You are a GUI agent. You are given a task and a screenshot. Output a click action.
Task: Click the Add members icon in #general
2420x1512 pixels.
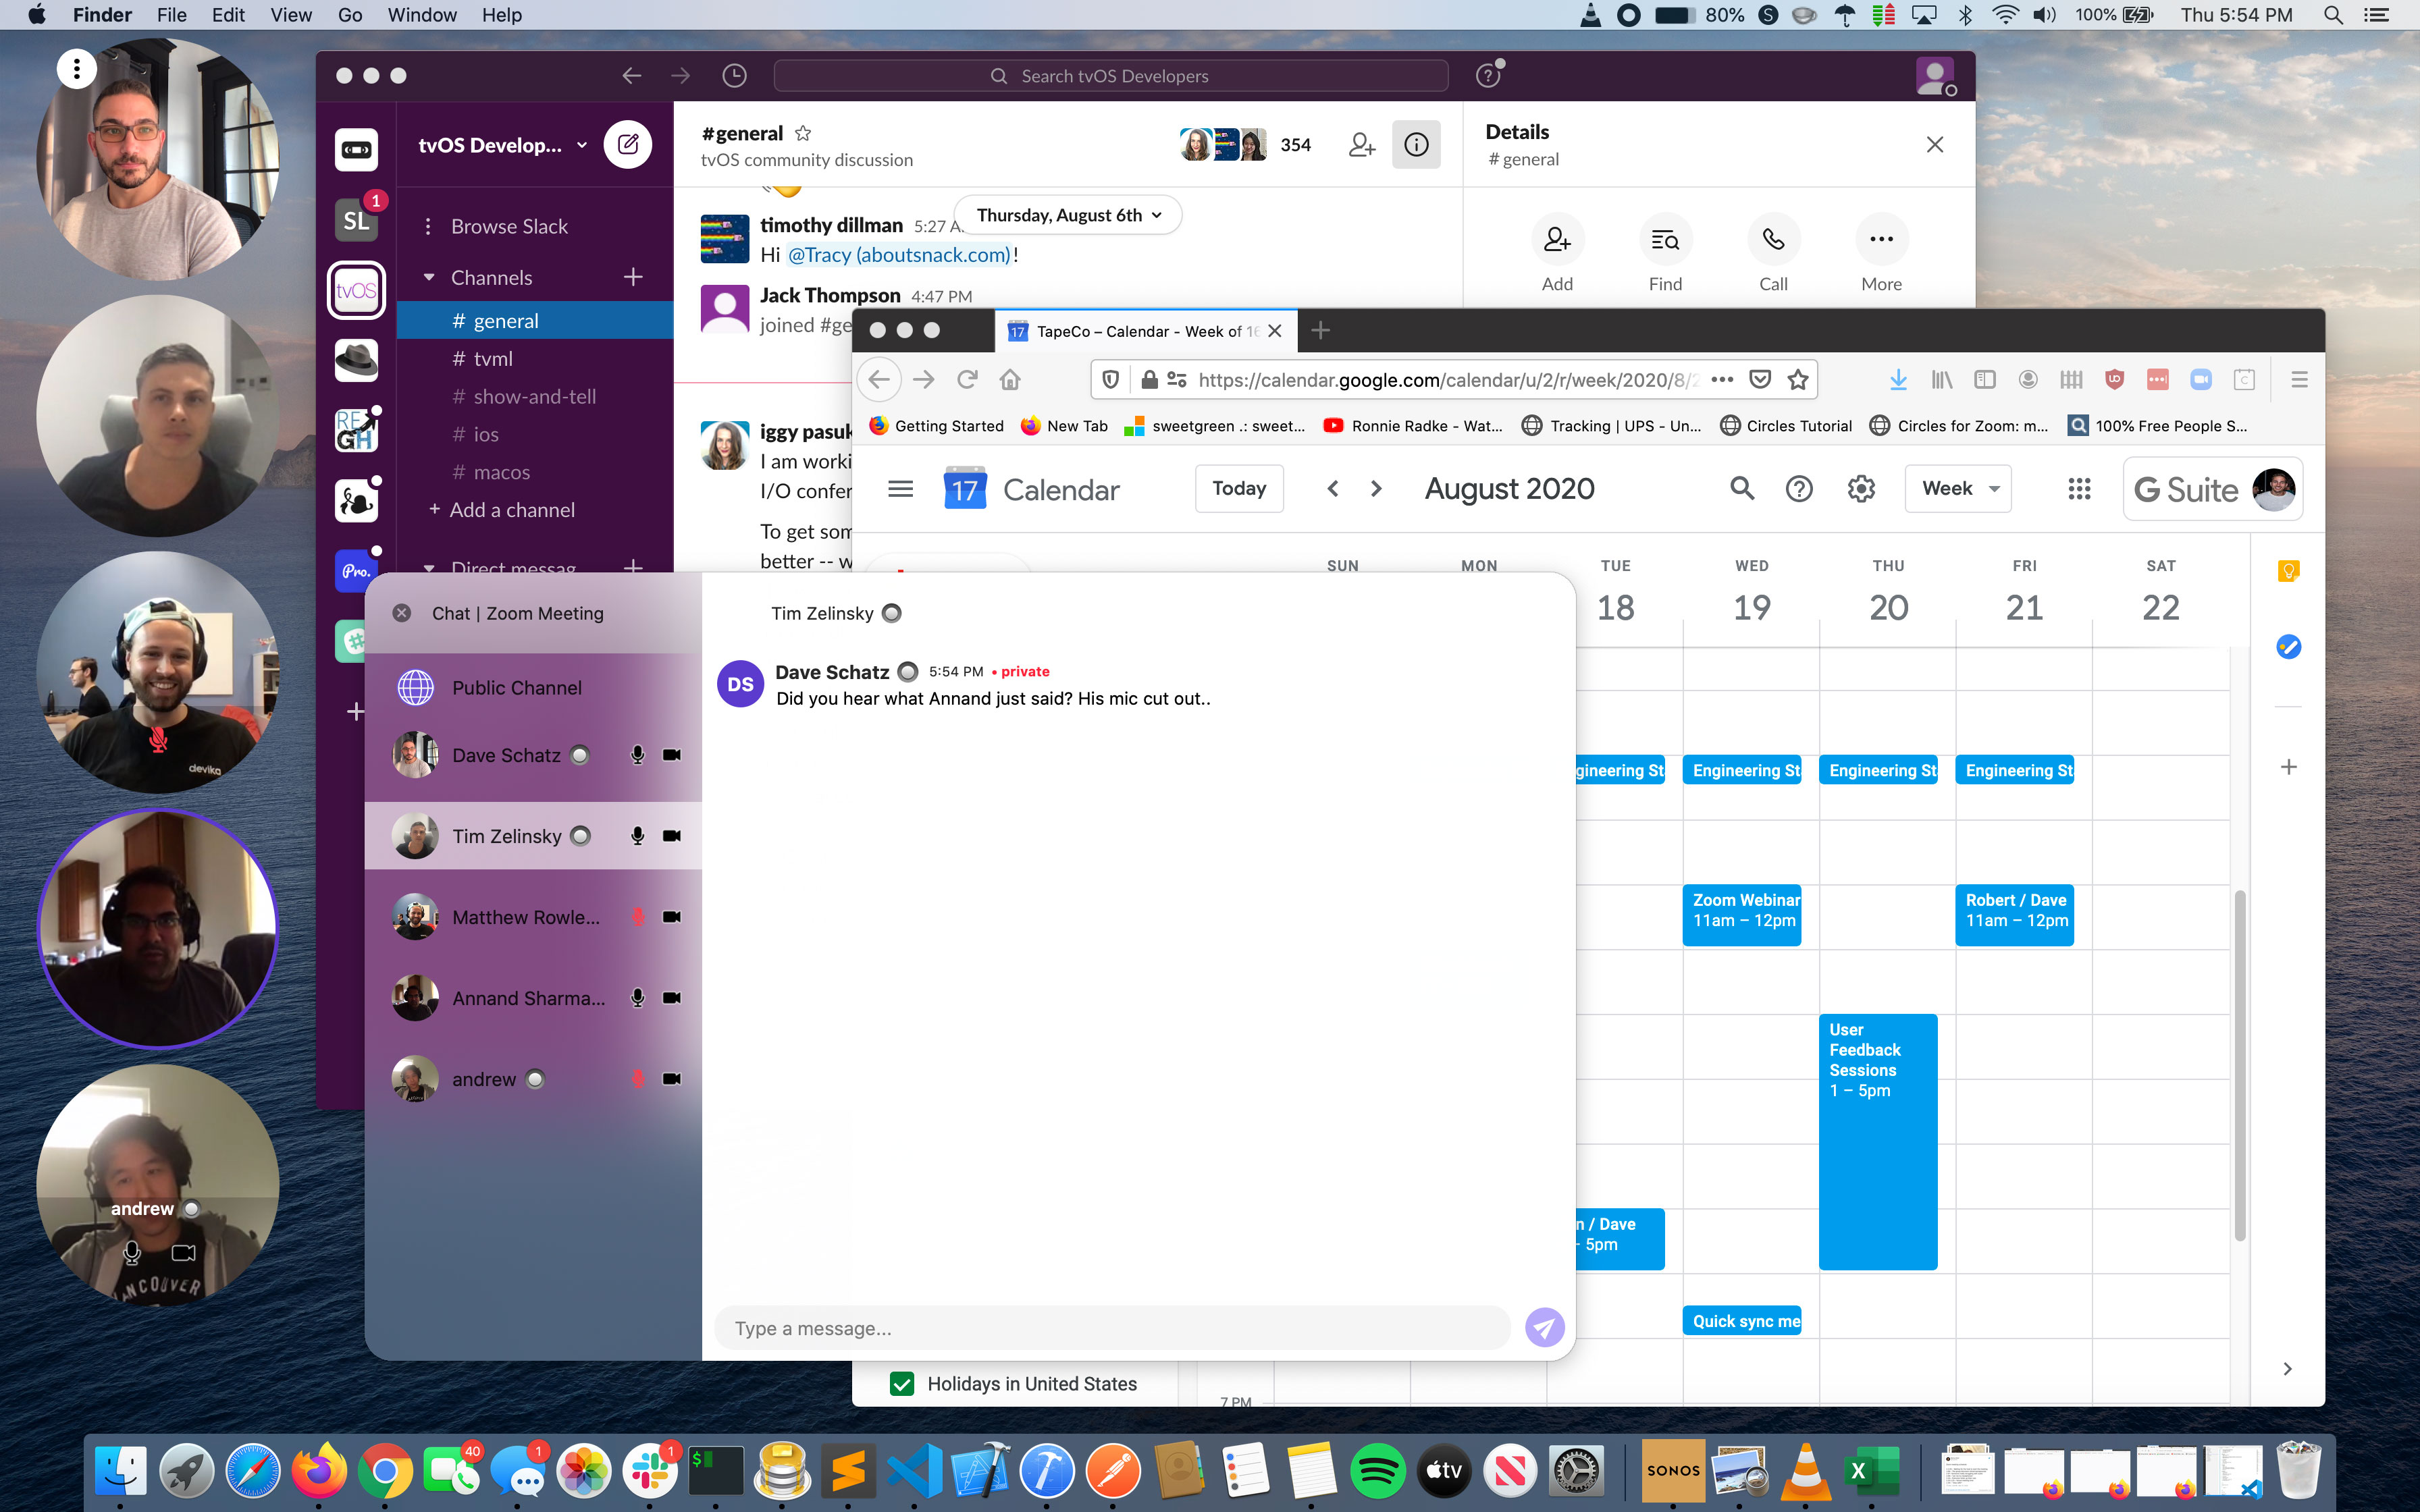point(1363,144)
